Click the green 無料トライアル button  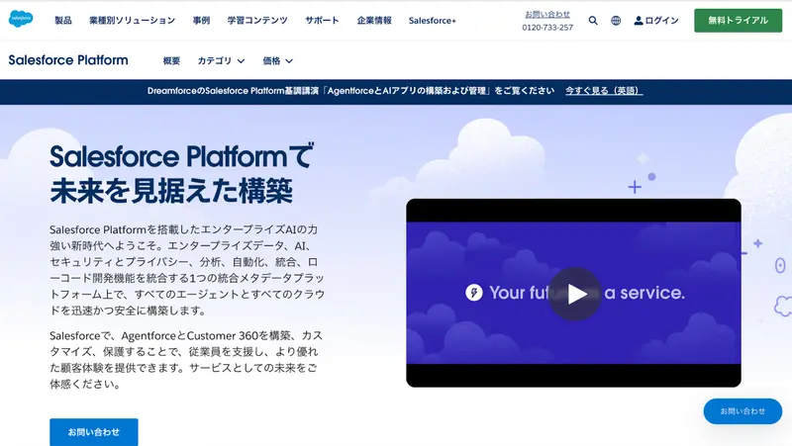tap(738, 21)
